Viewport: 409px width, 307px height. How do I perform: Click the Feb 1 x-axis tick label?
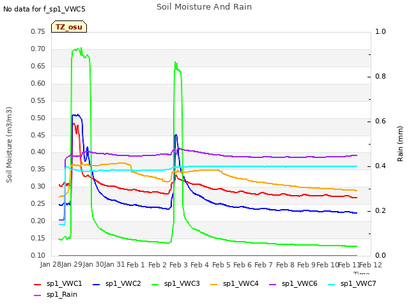[135, 265]
